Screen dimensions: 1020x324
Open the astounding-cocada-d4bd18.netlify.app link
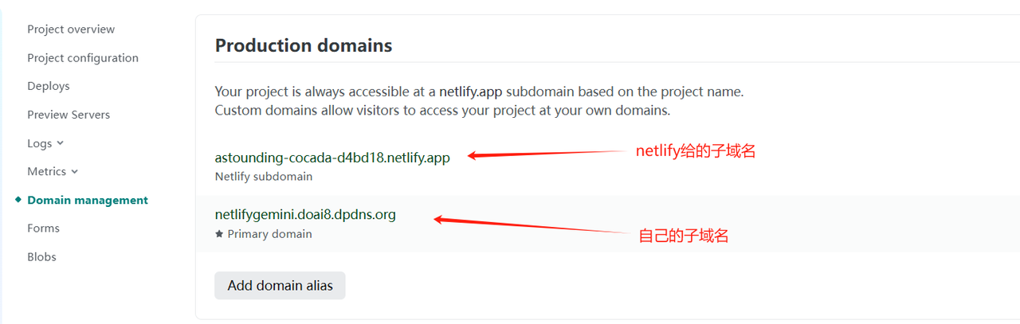click(x=332, y=158)
